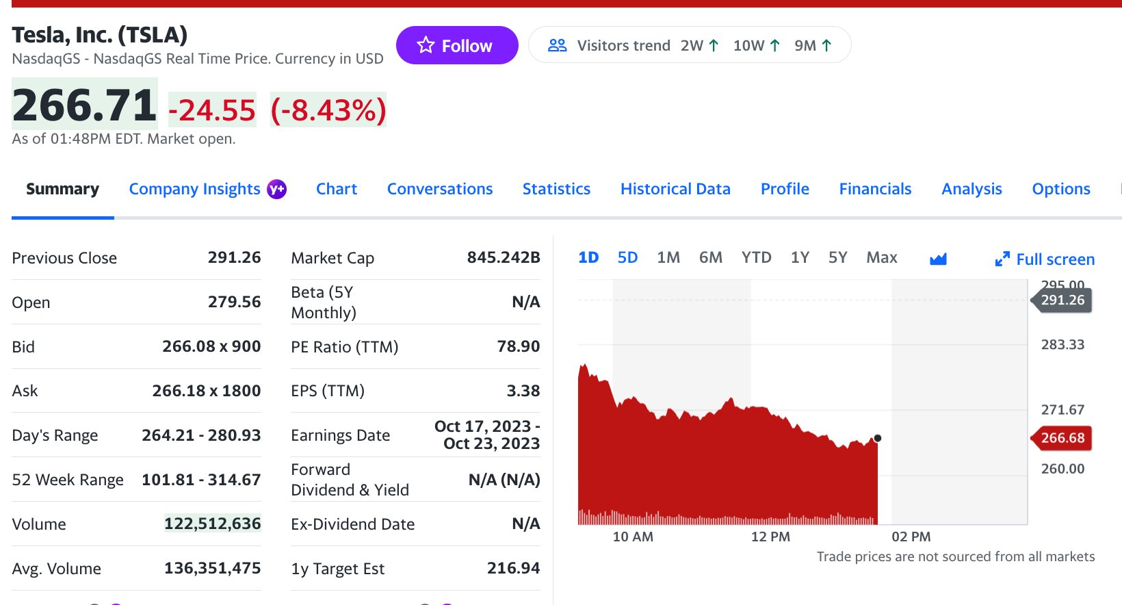Select the 2W visitors trend indicator
1122x605 pixels.
click(700, 45)
